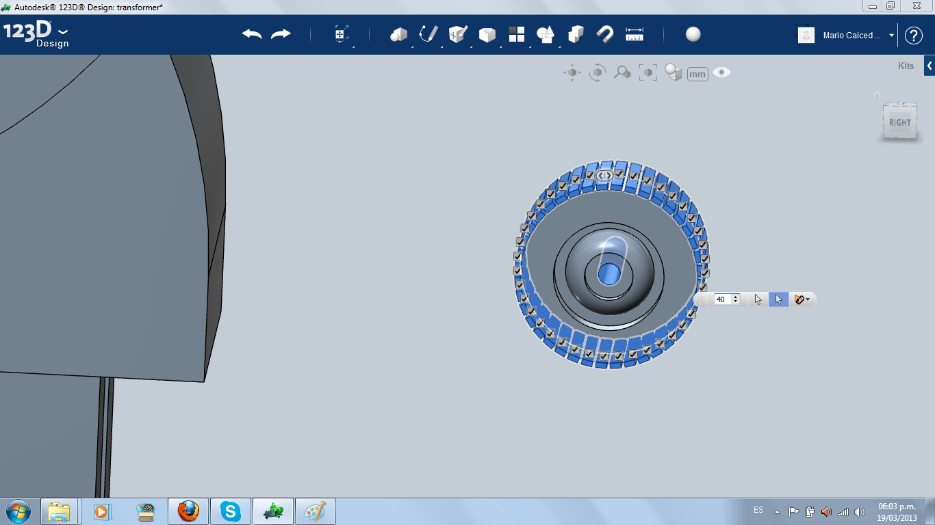Decrease pattern count with down stepper
This screenshot has height=525, width=935.
click(x=736, y=302)
